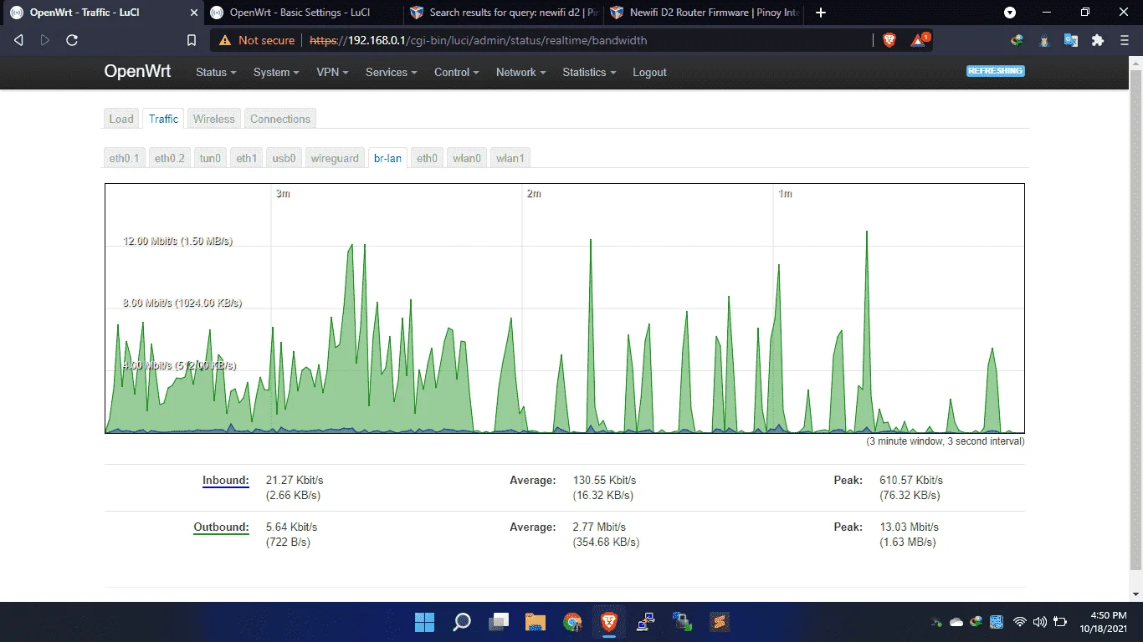Switch to the Load tab
The width and height of the screenshot is (1143, 642).
coord(121,119)
